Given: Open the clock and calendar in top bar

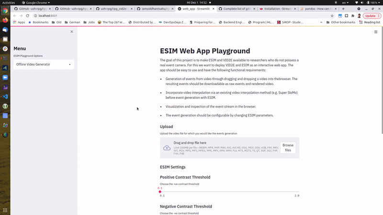Looking at the screenshot, I should point(197,3).
